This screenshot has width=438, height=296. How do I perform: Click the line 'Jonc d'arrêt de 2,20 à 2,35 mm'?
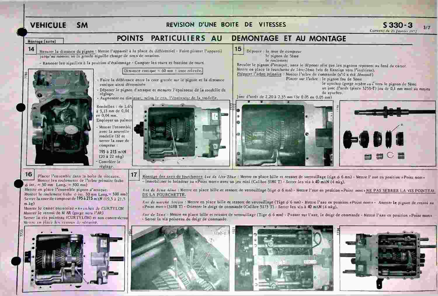click(x=284, y=97)
